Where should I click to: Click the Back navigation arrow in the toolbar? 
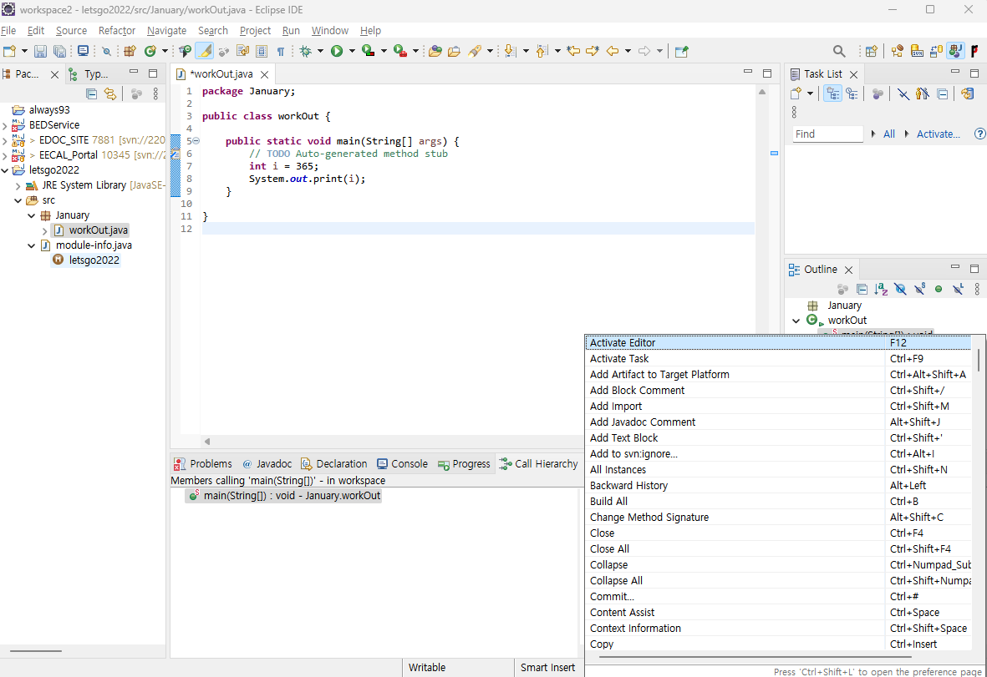pos(613,52)
